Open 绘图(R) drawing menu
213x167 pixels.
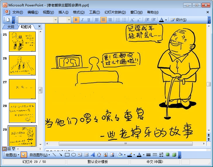point(13,155)
